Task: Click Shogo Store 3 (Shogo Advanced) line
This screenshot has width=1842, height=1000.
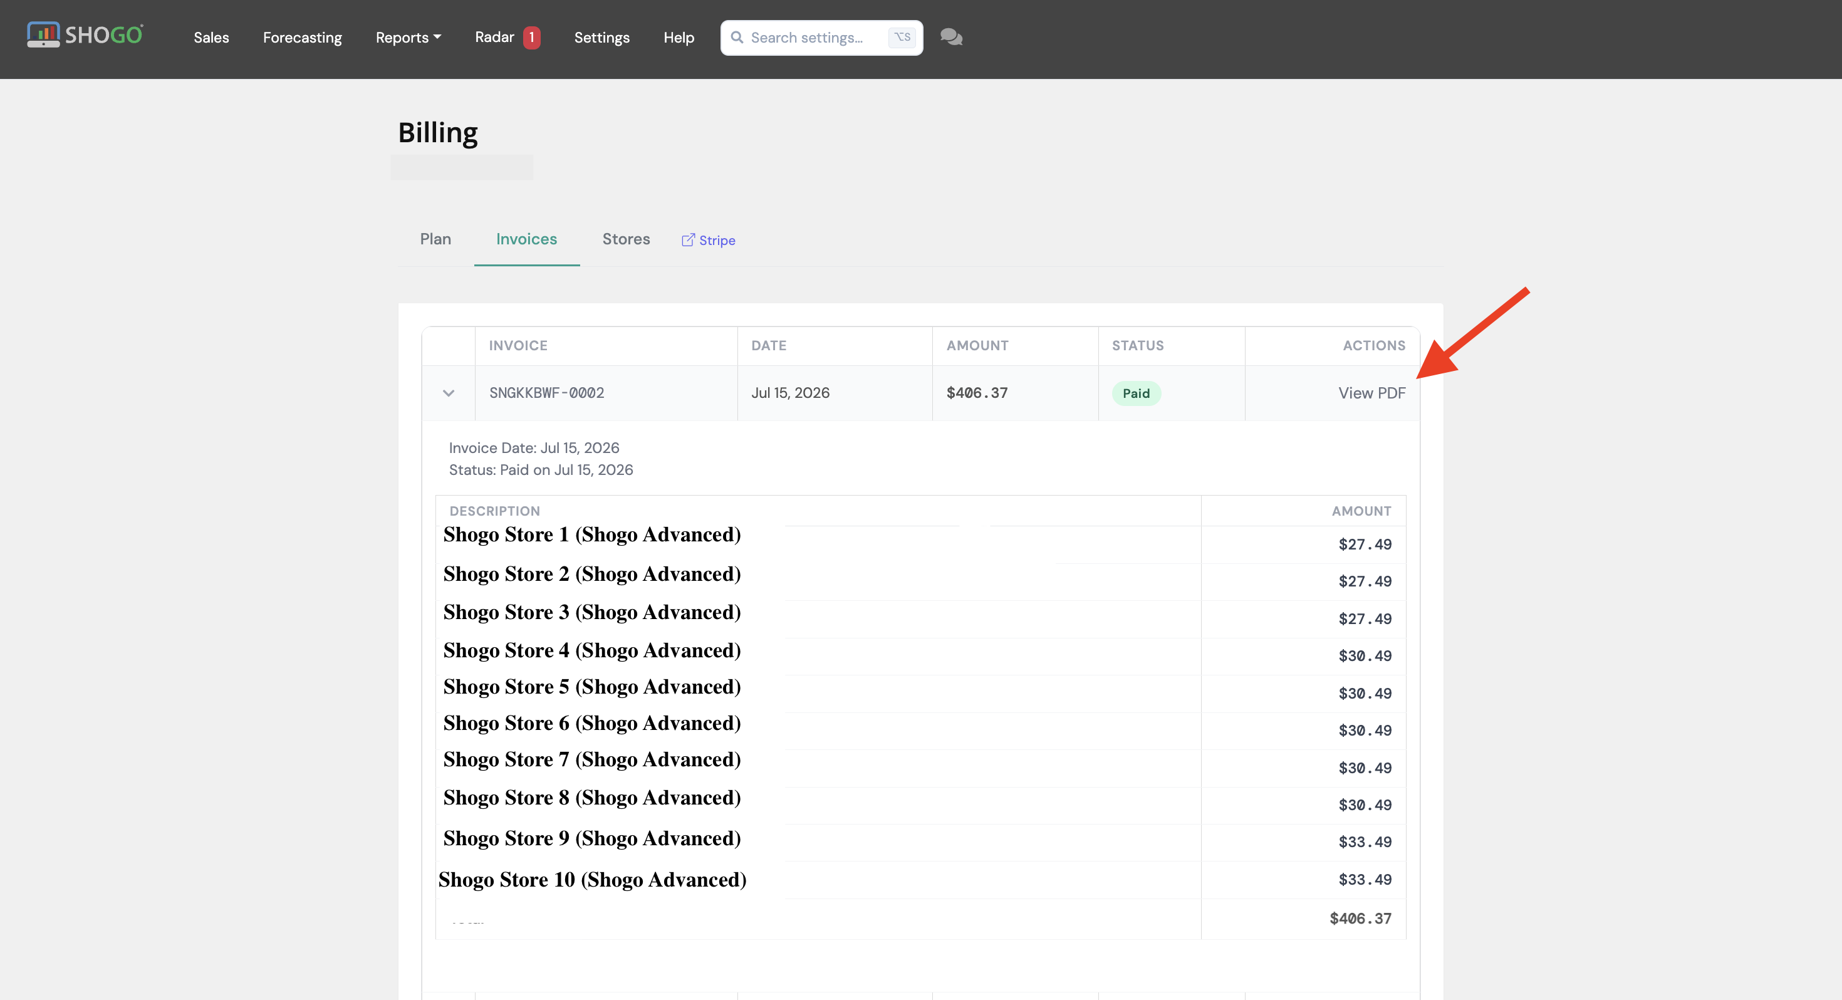Action: tap(592, 612)
